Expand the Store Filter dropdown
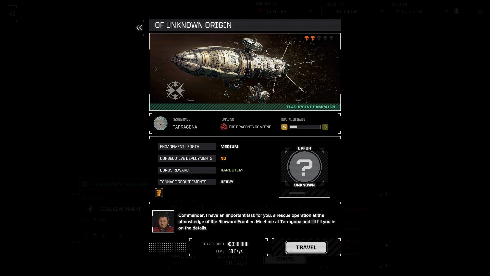Image resolution: width=490 pixels, height=276 pixels. [x=421, y=11]
